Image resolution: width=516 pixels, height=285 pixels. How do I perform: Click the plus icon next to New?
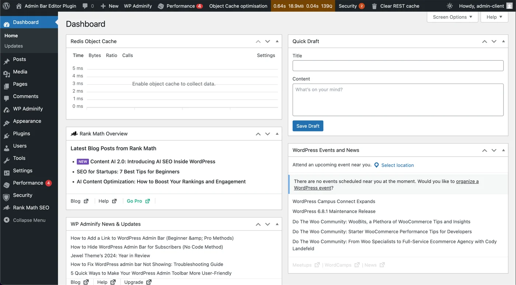(103, 6)
